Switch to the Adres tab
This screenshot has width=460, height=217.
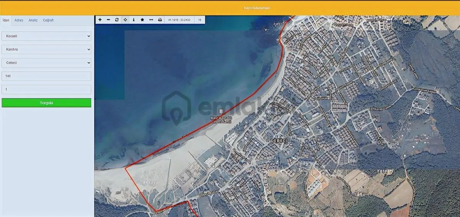point(19,20)
